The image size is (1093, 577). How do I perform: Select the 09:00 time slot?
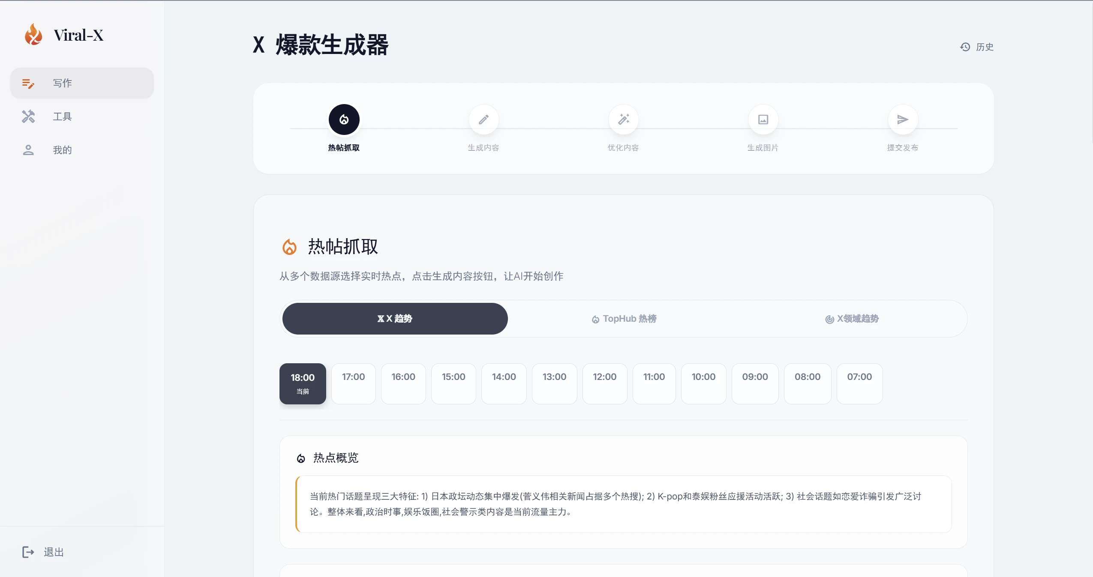(755, 384)
